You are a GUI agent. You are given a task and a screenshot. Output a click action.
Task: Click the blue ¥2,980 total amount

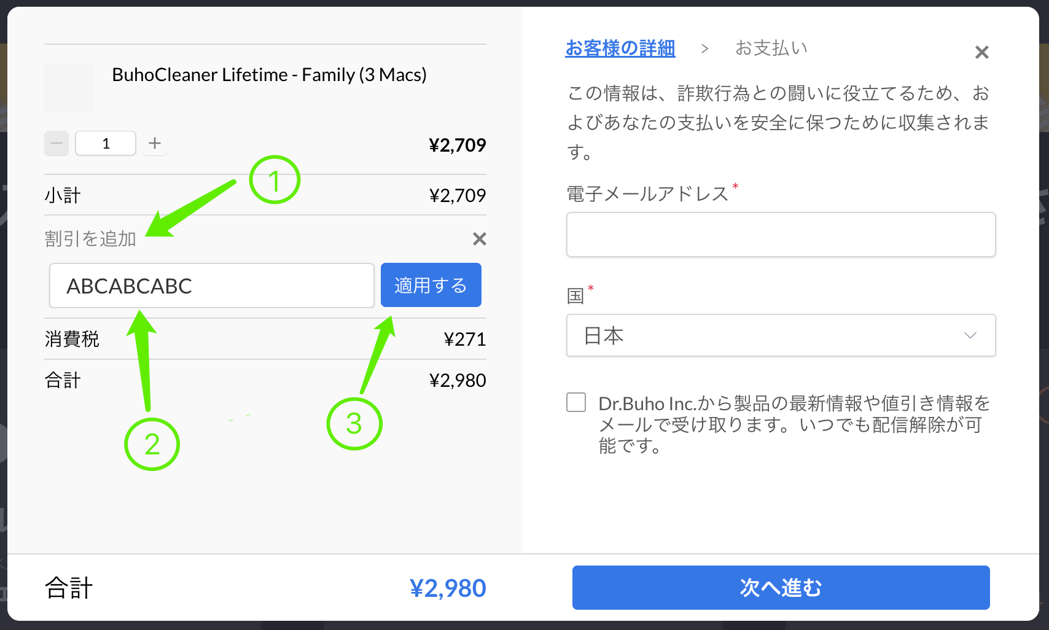tap(448, 588)
